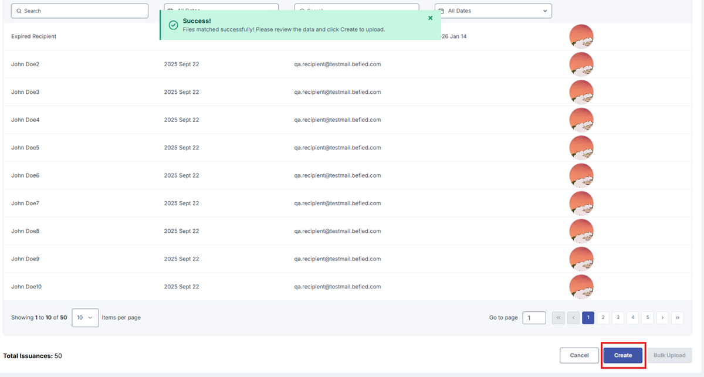Click the calendar icon in rightmost All Dates dropdown
This screenshot has width=704, height=377.
(442, 11)
